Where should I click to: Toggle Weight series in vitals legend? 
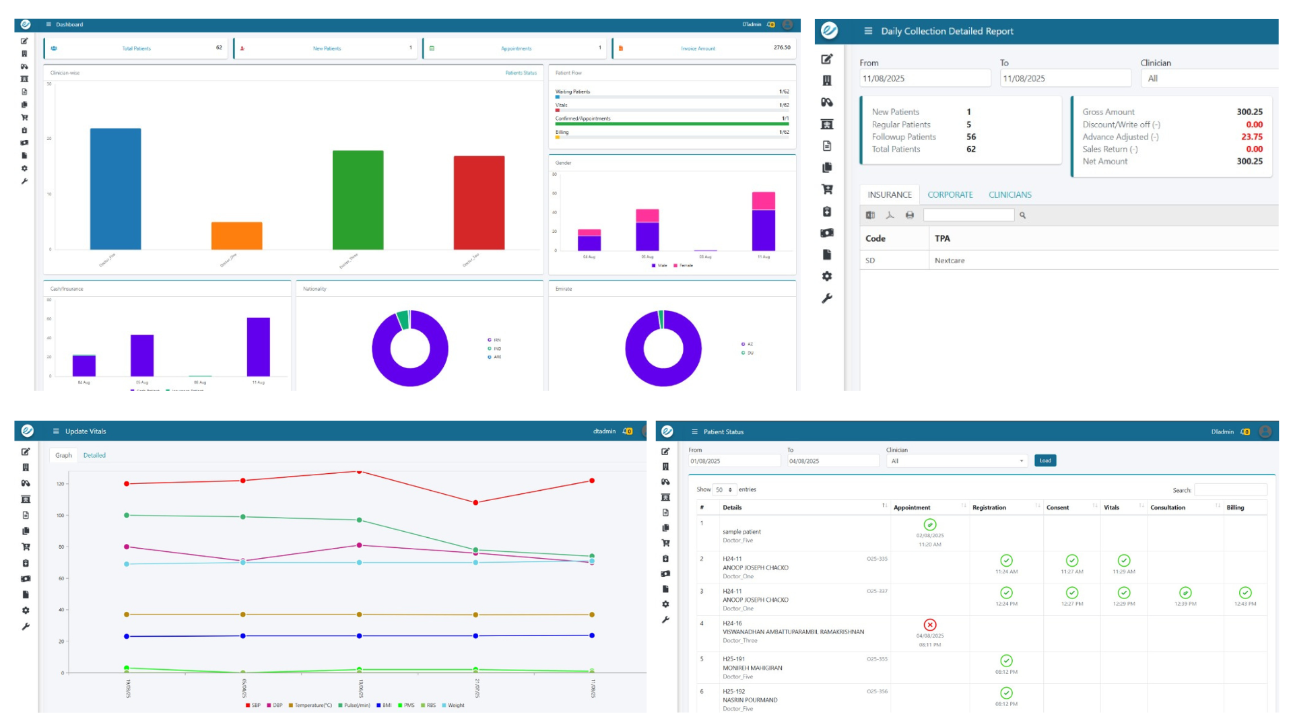[452, 705]
